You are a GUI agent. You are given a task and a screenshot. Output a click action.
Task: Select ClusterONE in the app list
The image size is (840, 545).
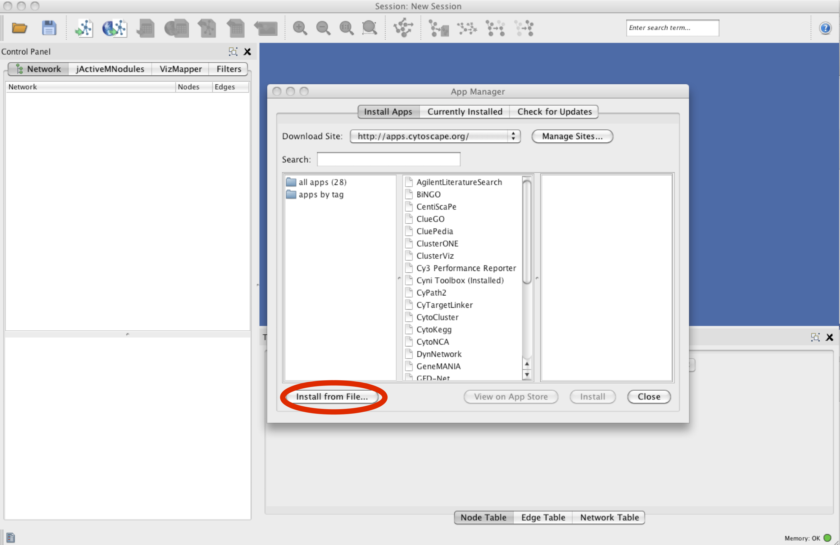click(x=437, y=243)
